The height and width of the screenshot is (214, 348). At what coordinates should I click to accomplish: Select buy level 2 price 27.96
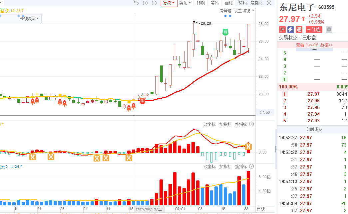coord(314,101)
